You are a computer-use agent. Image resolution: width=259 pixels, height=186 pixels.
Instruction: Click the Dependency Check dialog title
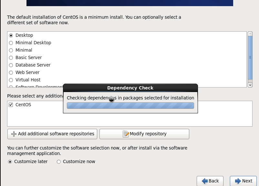(130, 88)
